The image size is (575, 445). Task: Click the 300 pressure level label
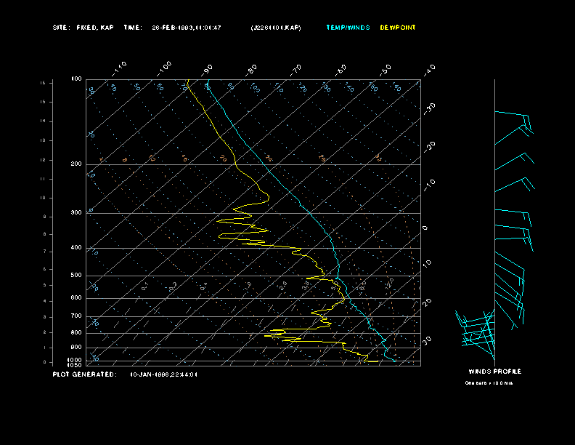point(76,213)
